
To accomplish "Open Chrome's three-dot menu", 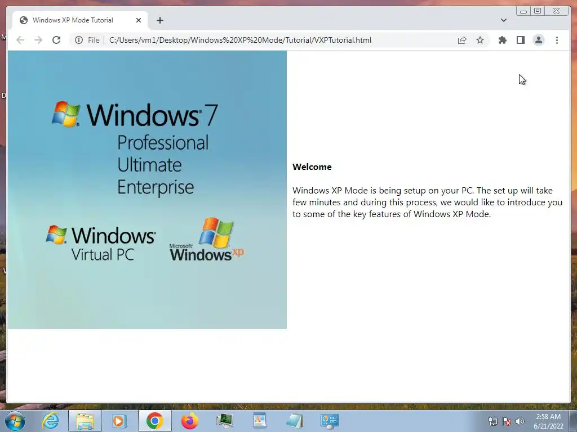I will [557, 40].
